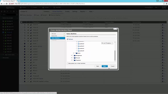Click the monitor icon in AA543 row
168x94 pixels.
(25, 44)
